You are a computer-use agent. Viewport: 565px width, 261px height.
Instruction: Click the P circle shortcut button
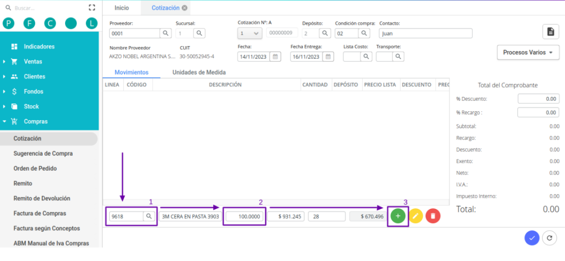(8, 23)
